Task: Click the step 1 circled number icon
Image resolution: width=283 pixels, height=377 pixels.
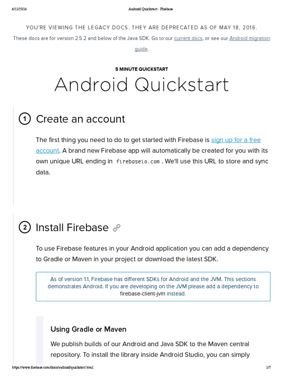Action: tap(24, 119)
